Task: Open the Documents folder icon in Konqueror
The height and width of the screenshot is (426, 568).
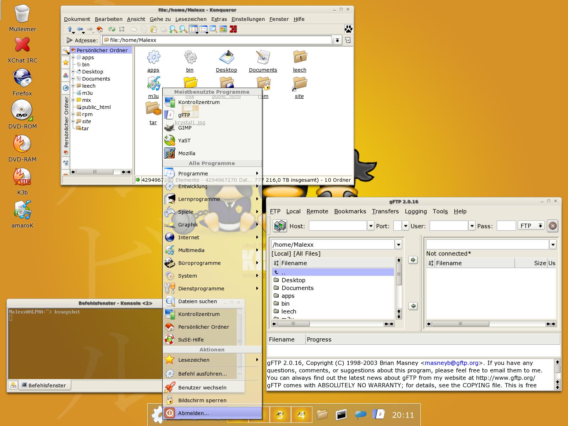Action: point(263,61)
